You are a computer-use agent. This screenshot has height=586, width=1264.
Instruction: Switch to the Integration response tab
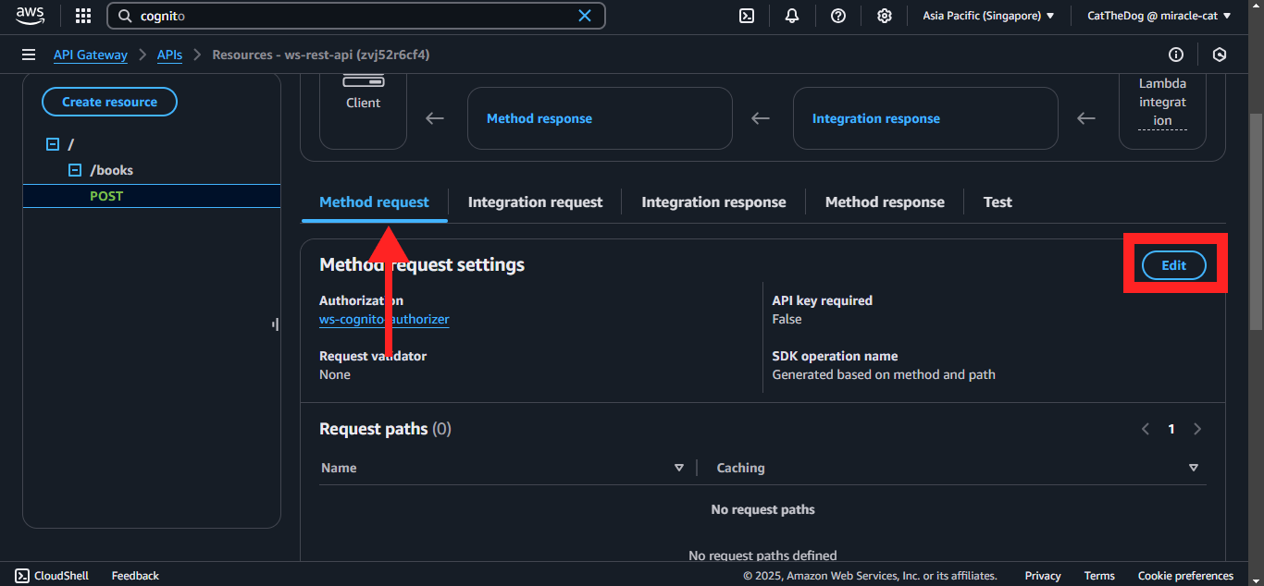pyautogui.click(x=713, y=201)
